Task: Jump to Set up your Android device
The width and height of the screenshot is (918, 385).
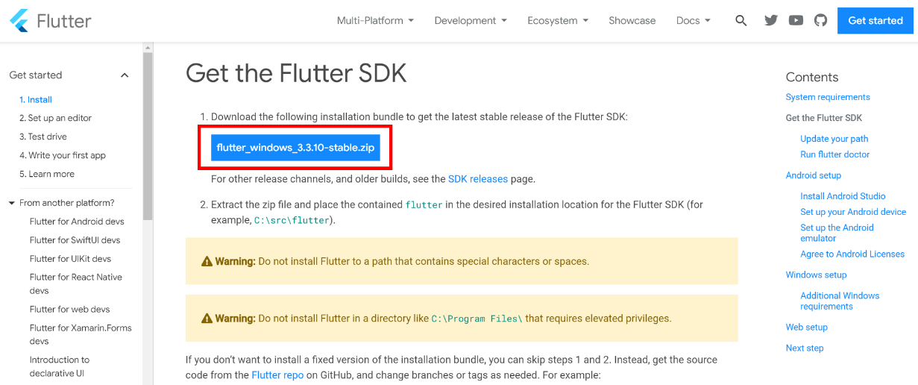Action: [853, 212]
